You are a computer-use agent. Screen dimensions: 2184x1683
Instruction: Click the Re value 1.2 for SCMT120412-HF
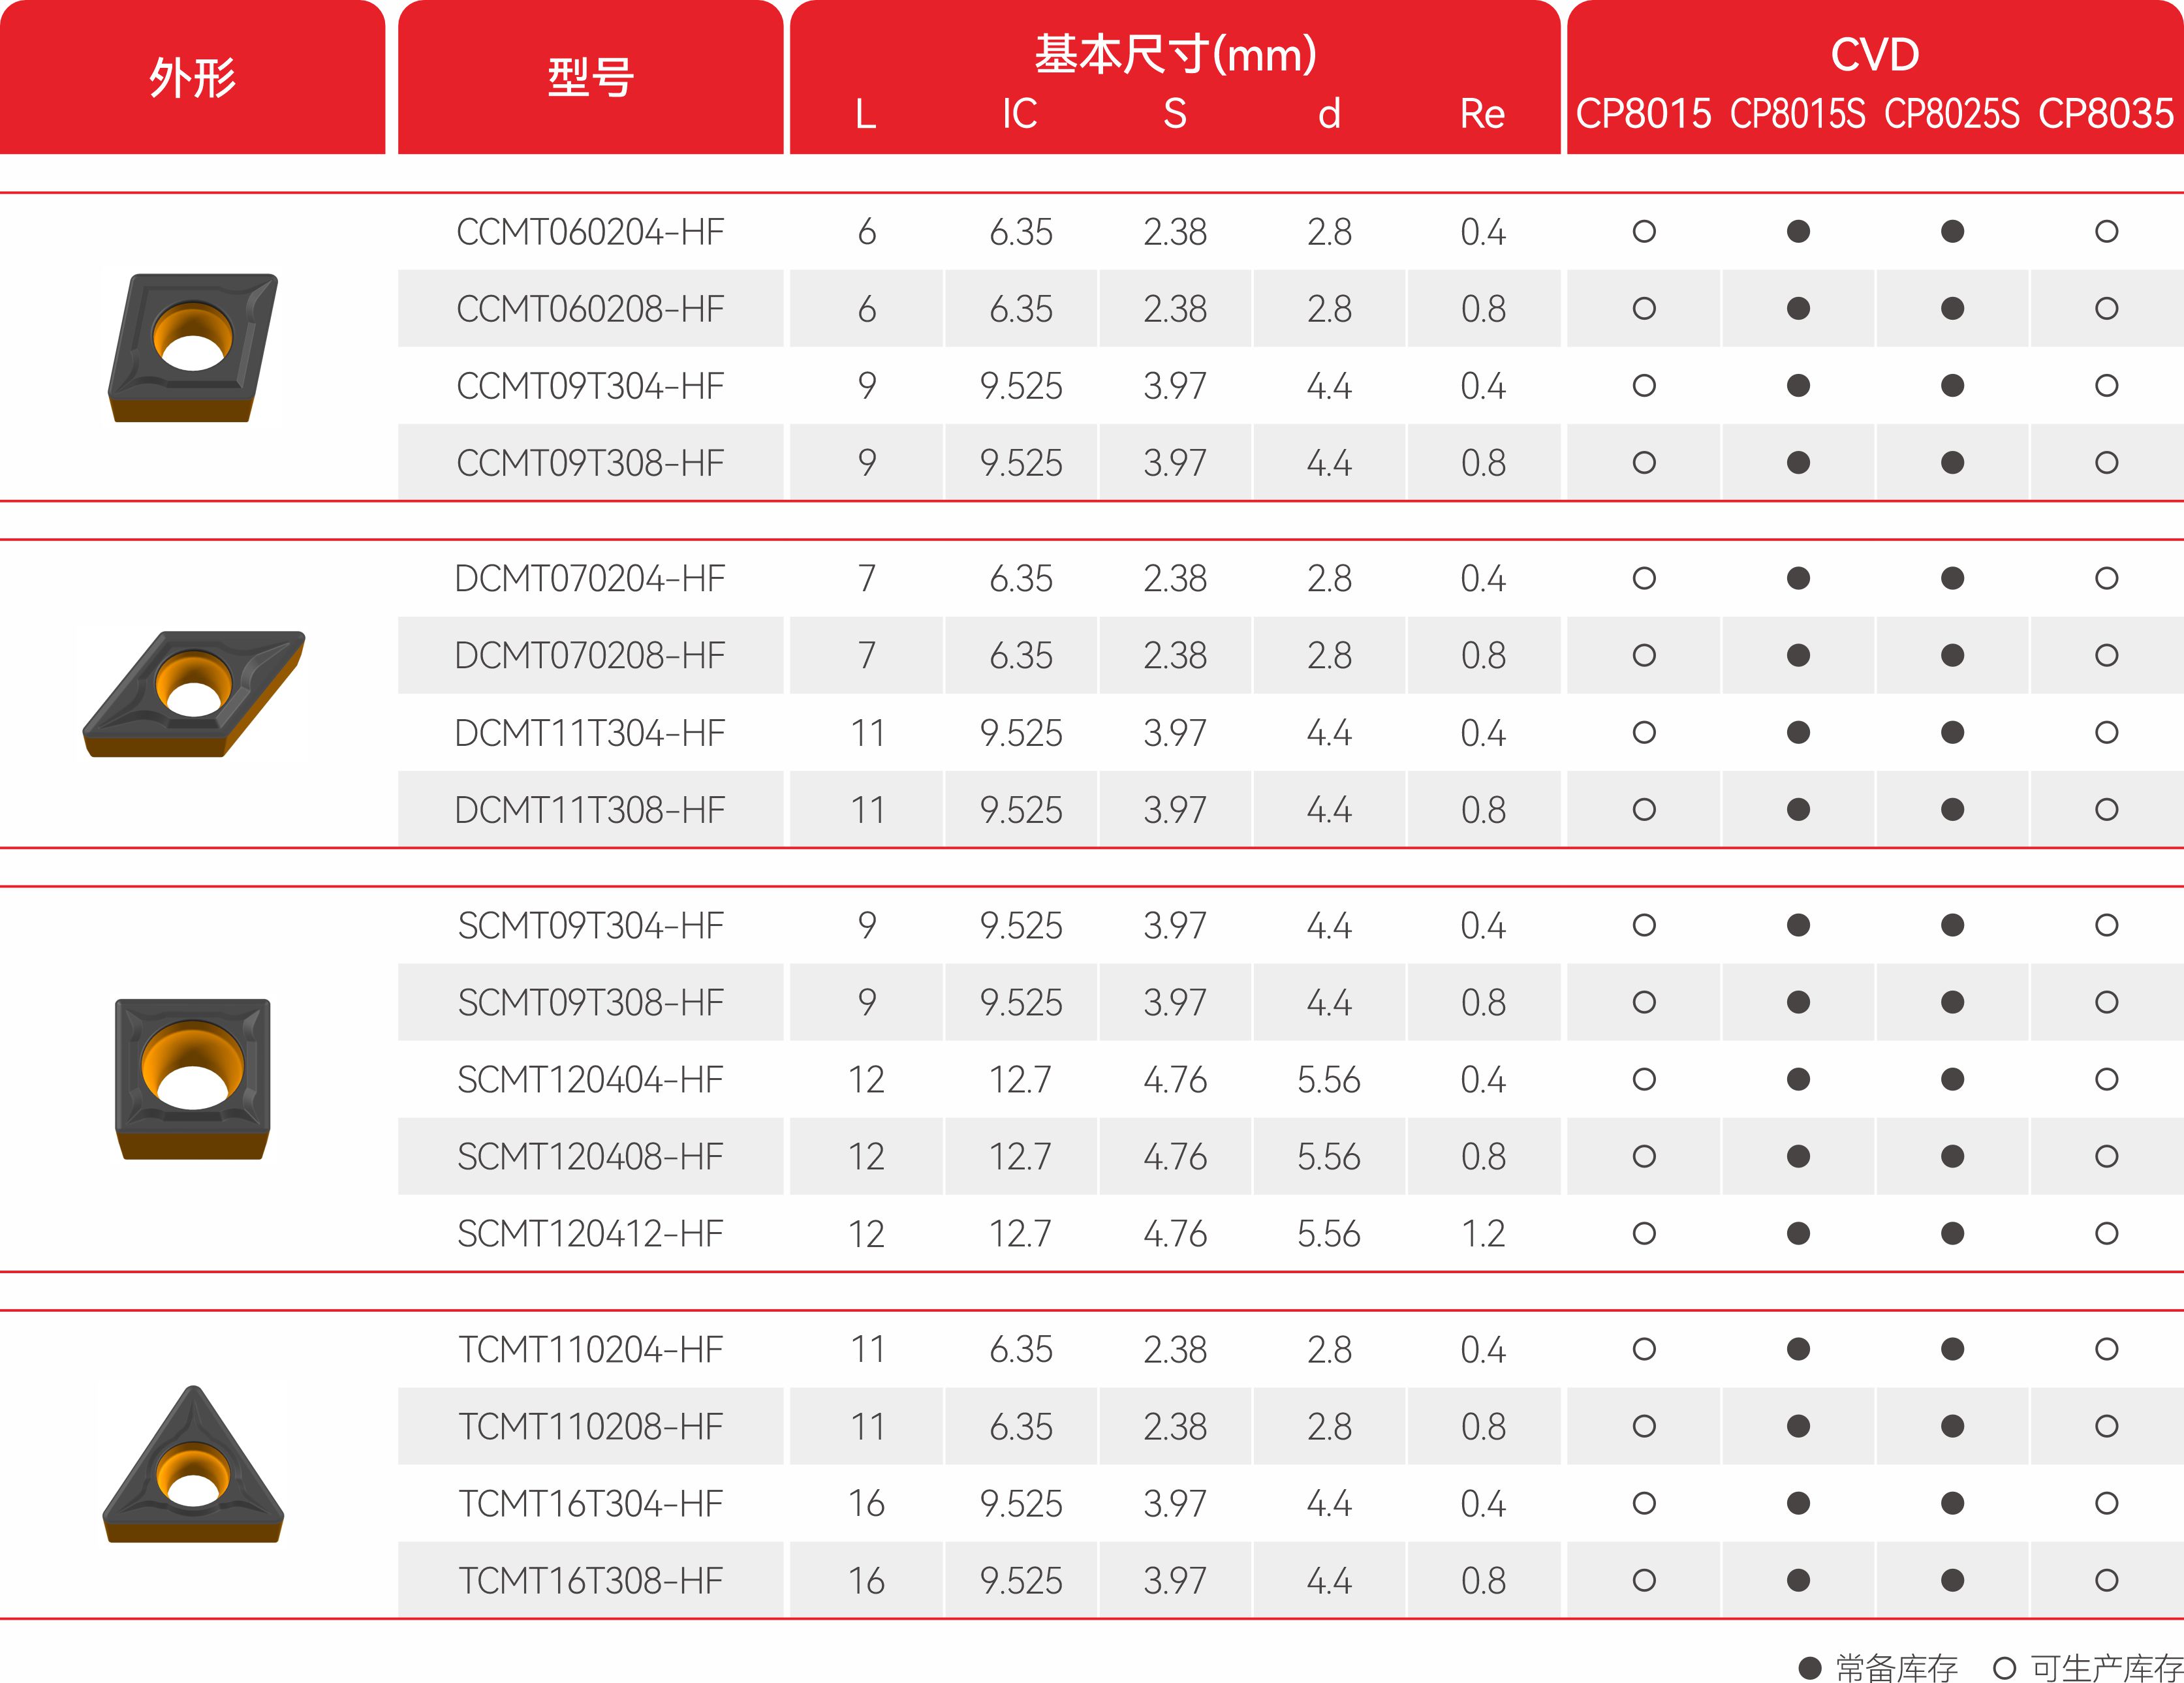click(x=1483, y=1233)
